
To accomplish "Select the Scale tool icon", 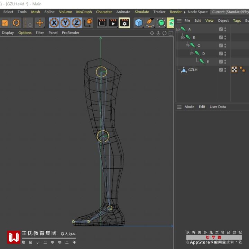I will (5, 23).
